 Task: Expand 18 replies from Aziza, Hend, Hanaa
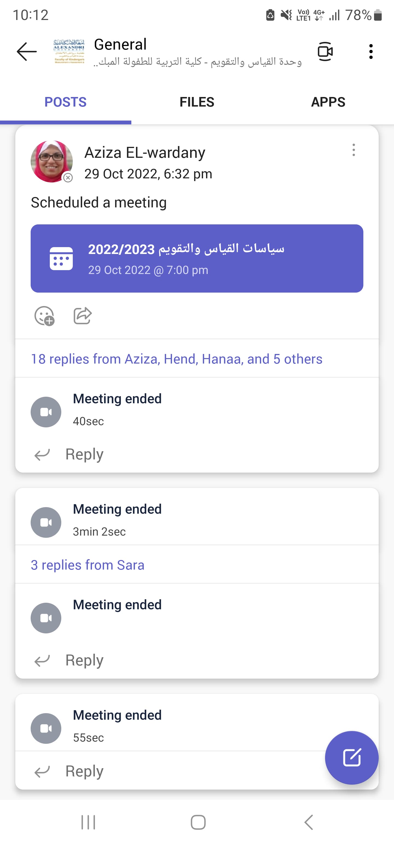[176, 359]
